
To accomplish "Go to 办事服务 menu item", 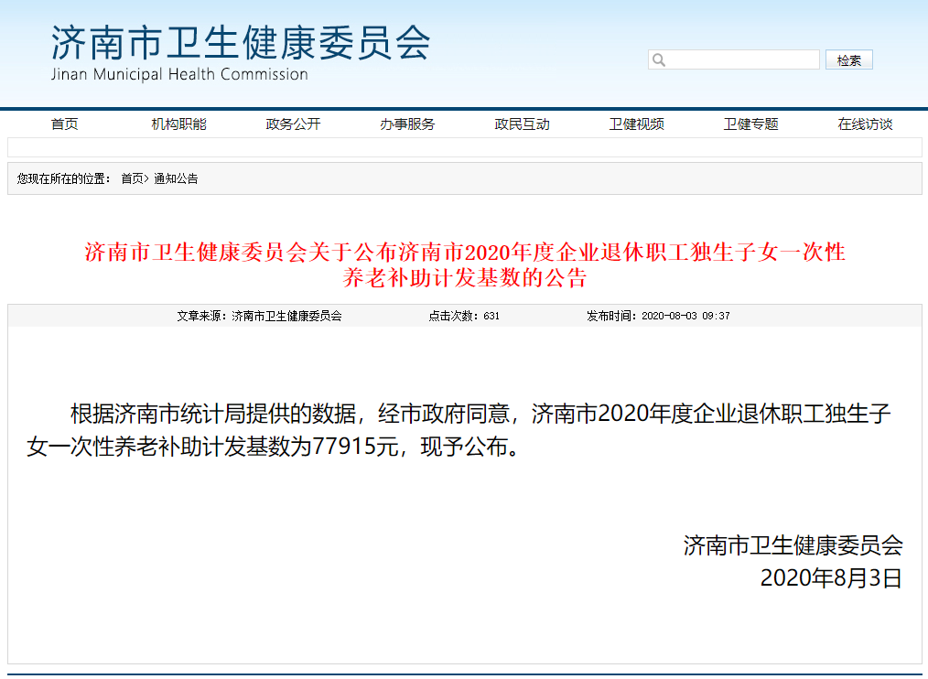I will click(407, 124).
